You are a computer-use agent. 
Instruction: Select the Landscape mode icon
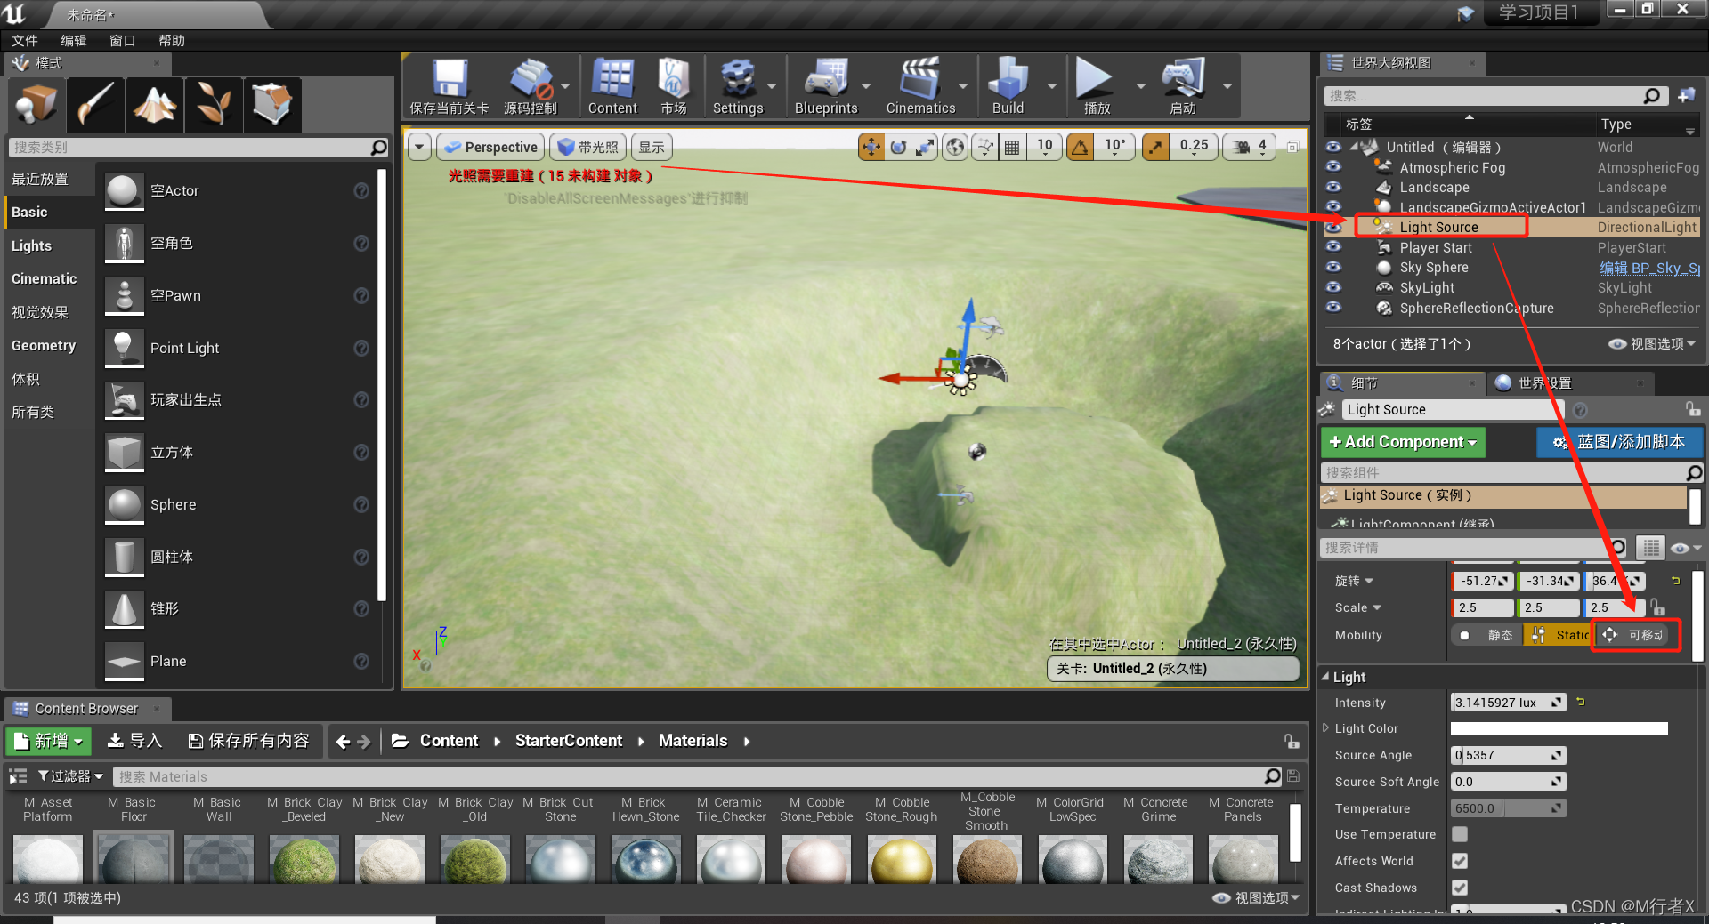(155, 104)
